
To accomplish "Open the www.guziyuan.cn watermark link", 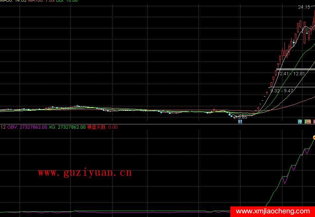I will pos(85,172).
